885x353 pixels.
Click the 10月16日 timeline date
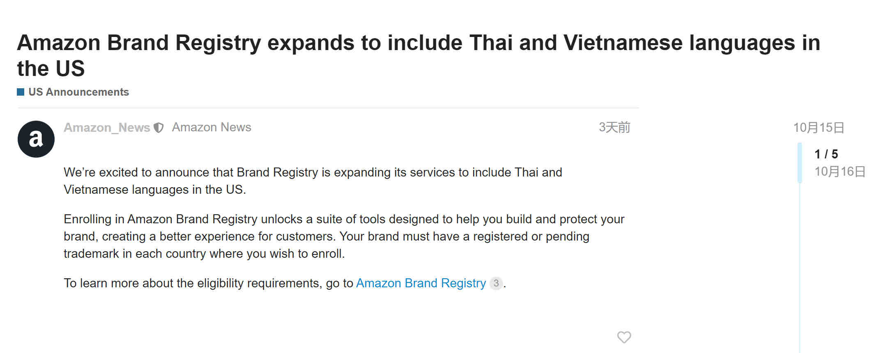(x=840, y=172)
